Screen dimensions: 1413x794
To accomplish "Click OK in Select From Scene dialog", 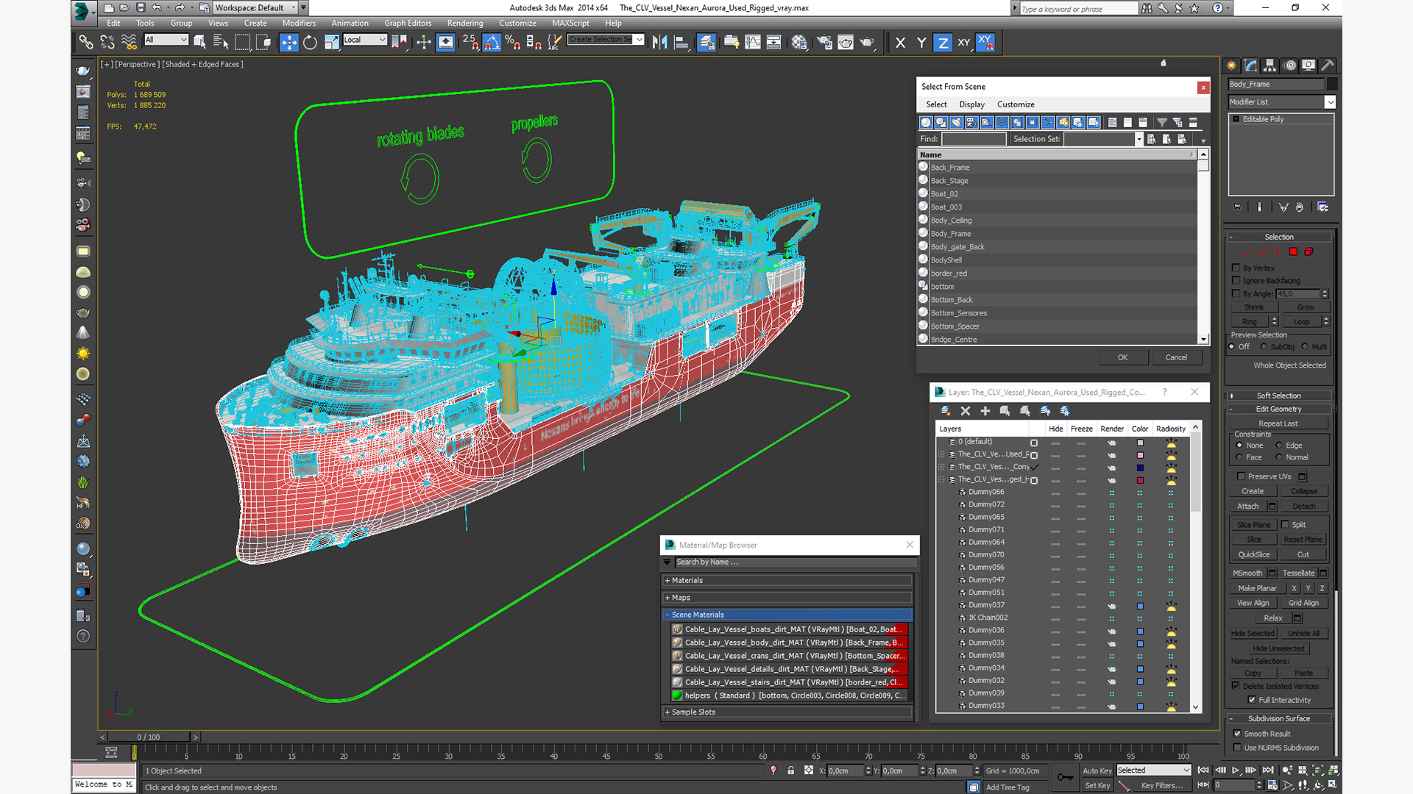I will click(x=1123, y=357).
